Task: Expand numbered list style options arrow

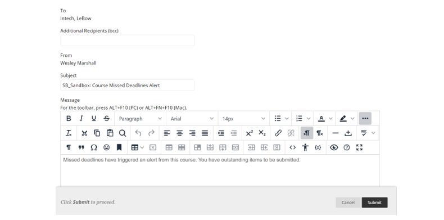Action: click(309, 119)
